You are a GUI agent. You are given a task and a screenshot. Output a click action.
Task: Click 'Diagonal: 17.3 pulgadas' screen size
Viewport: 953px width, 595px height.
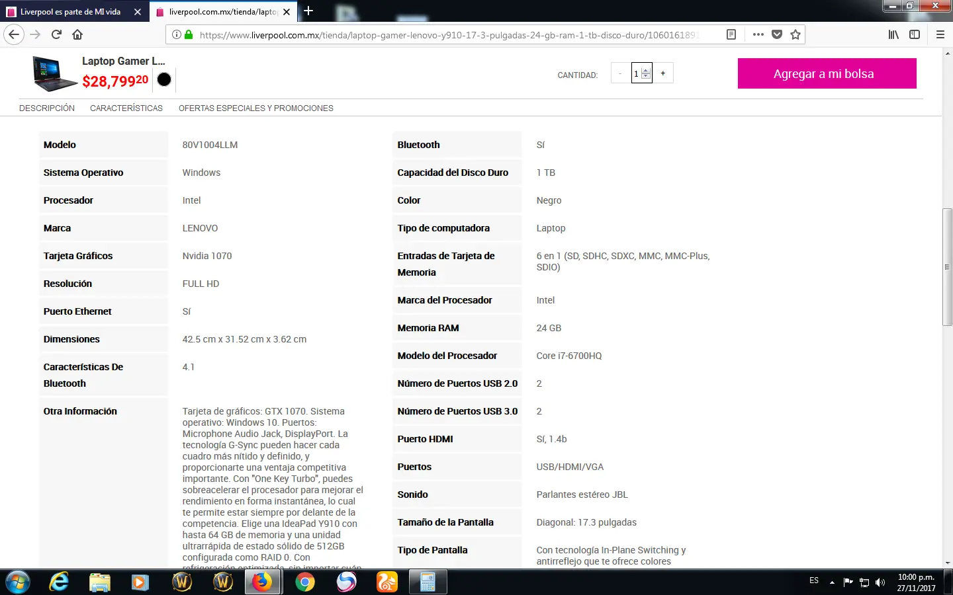586,522
